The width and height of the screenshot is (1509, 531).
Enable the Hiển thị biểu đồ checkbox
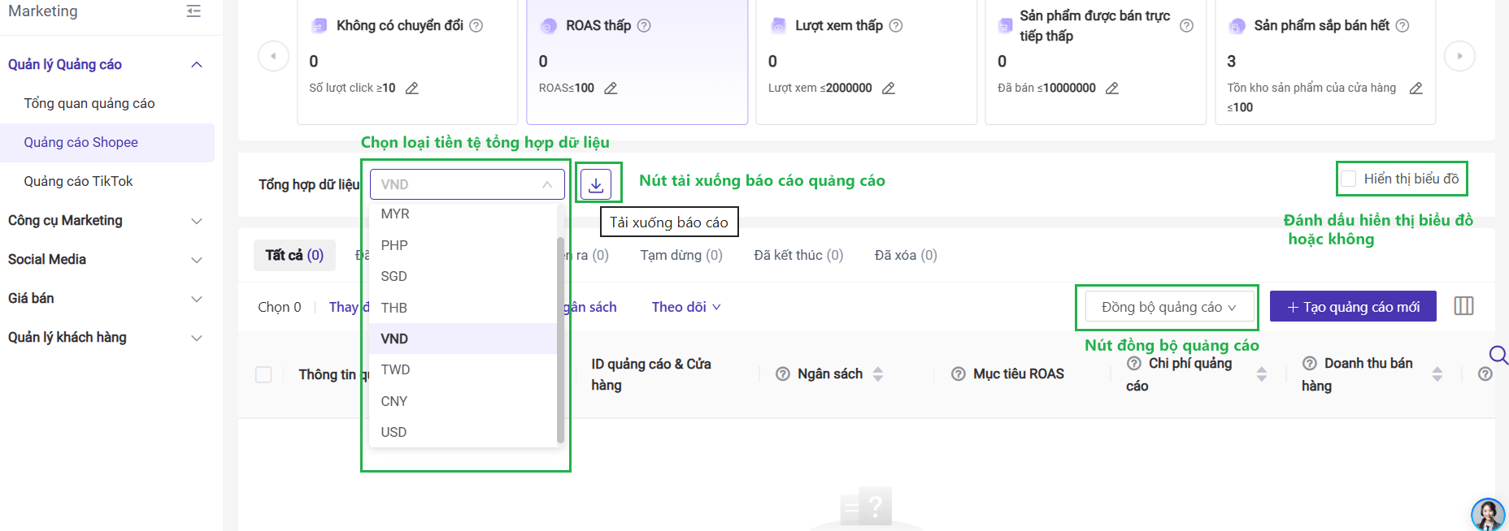[x=1349, y=179]
